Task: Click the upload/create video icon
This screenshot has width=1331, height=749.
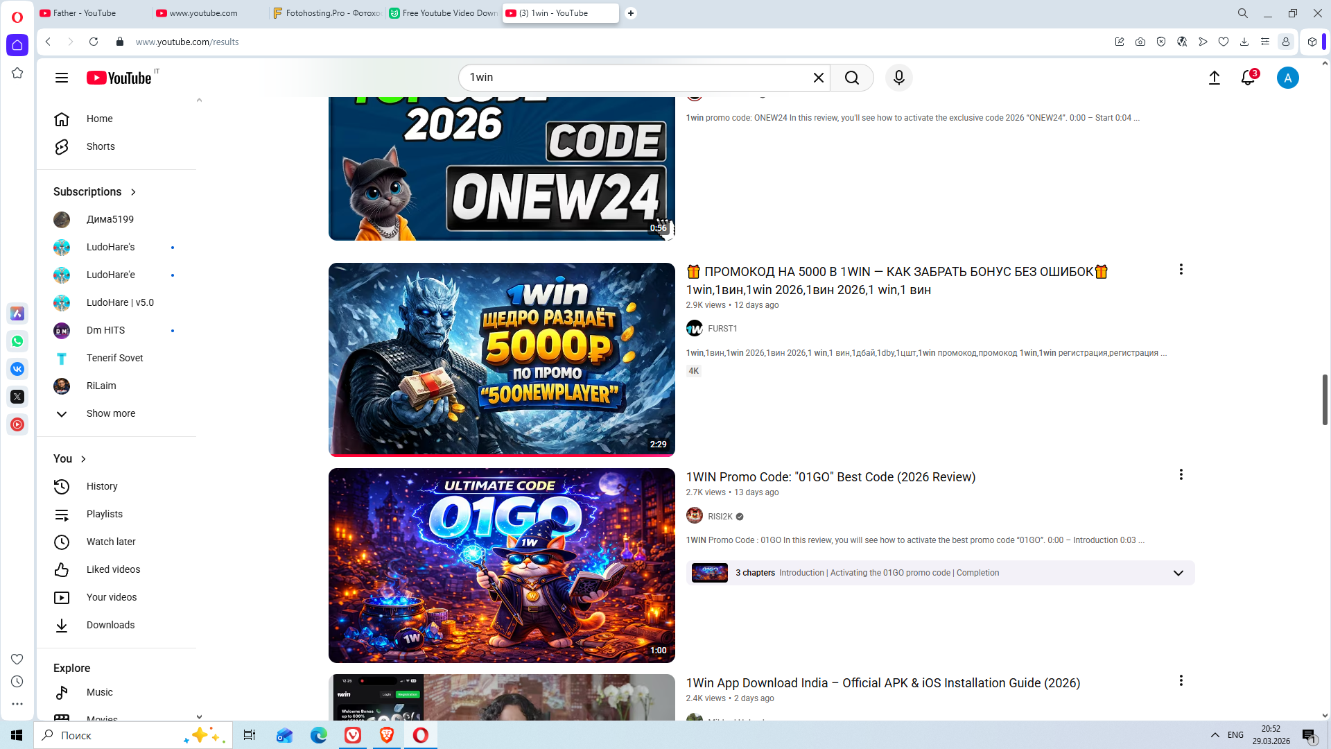Action: coord(1214,78)
